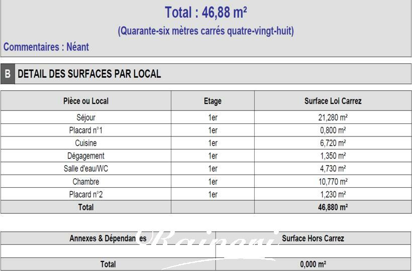Select the Séjour surface value 21,280 m²
The width and height of the screenshot is (412, 271).
[333, 117]
